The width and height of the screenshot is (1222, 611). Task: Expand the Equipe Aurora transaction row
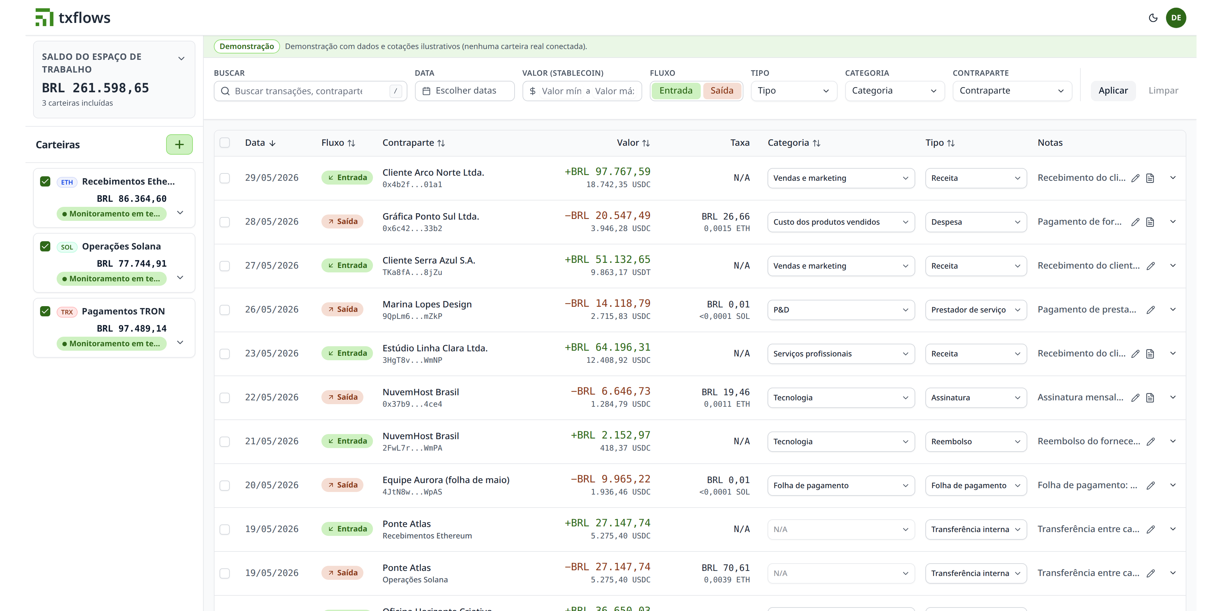click(1173, 485)
